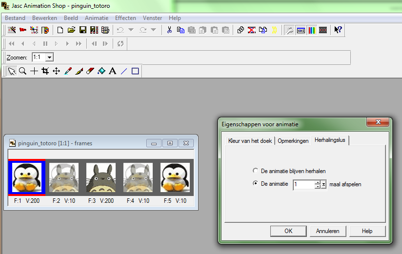Select the Eraser tool

click(90, 71)
